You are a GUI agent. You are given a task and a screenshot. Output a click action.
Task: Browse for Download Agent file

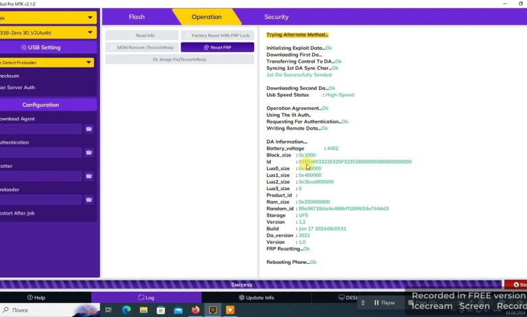pos(89,129)
